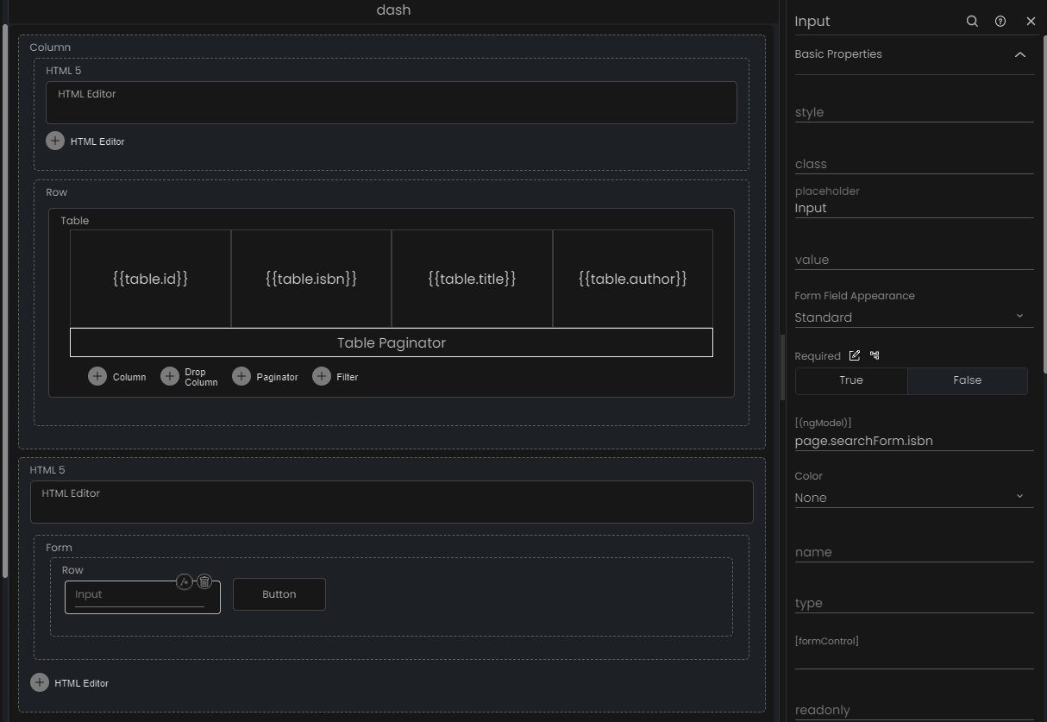Click the plus icon to add a table Column

pos(97,376)
